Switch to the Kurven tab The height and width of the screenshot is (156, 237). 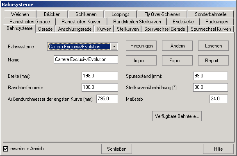[104, 29]
